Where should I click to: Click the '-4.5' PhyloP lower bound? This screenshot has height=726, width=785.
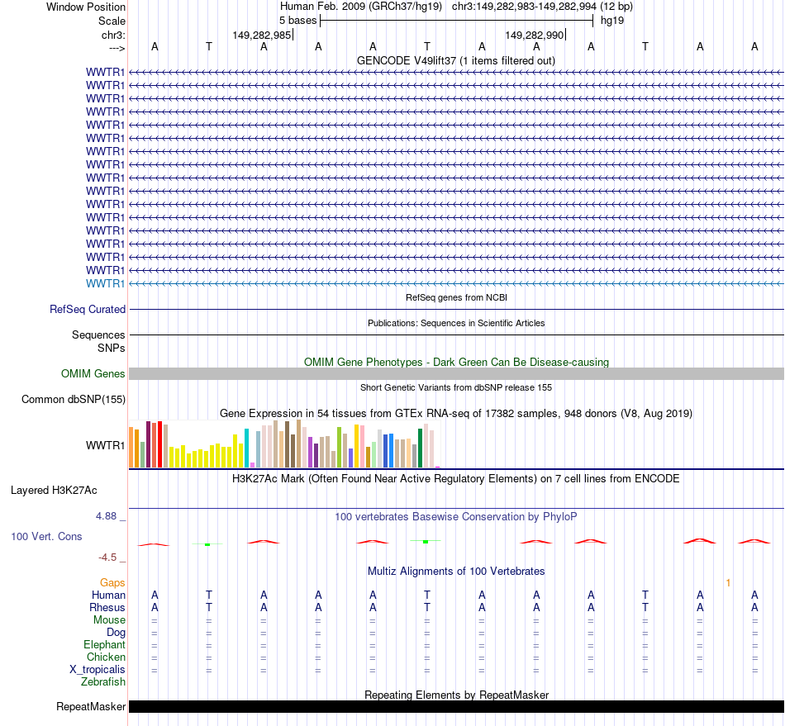click(107, 558)
